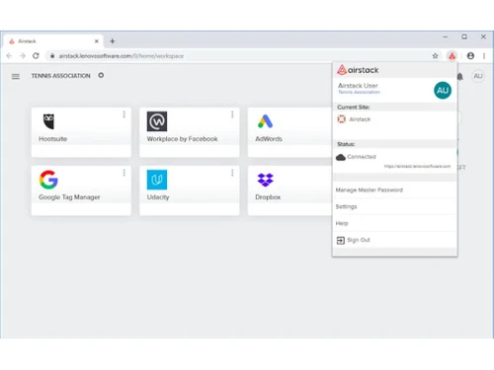This screenshot has width=494, height=370.
Task: Select the Airstack browser tab
Action: 53,41
